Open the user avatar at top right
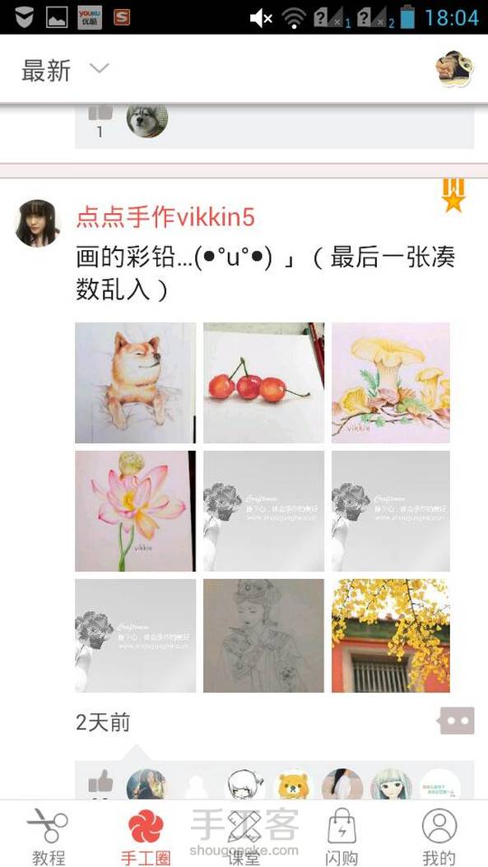Screen dimensions: 488x867 point(454,69)
